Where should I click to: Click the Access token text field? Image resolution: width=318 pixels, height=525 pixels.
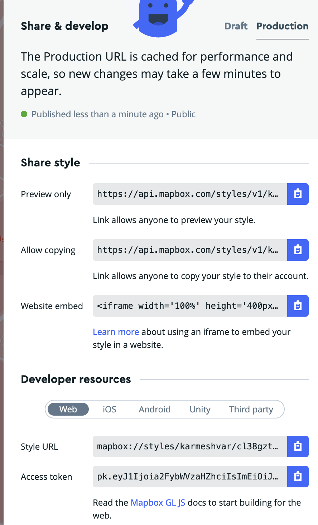(190, 477)
